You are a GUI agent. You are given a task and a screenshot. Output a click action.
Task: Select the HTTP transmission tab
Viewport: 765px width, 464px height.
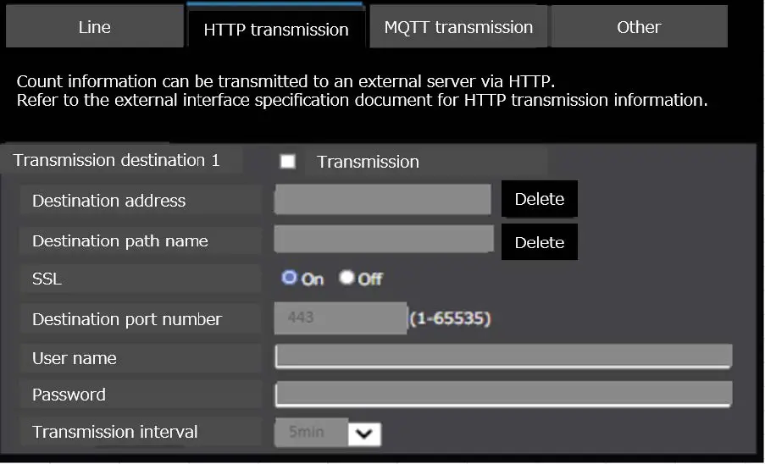275,28
